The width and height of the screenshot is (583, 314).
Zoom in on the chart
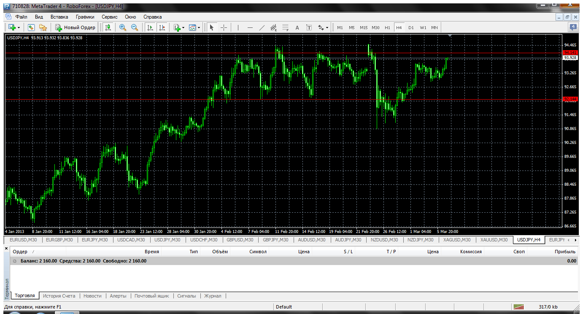point(123,27)
